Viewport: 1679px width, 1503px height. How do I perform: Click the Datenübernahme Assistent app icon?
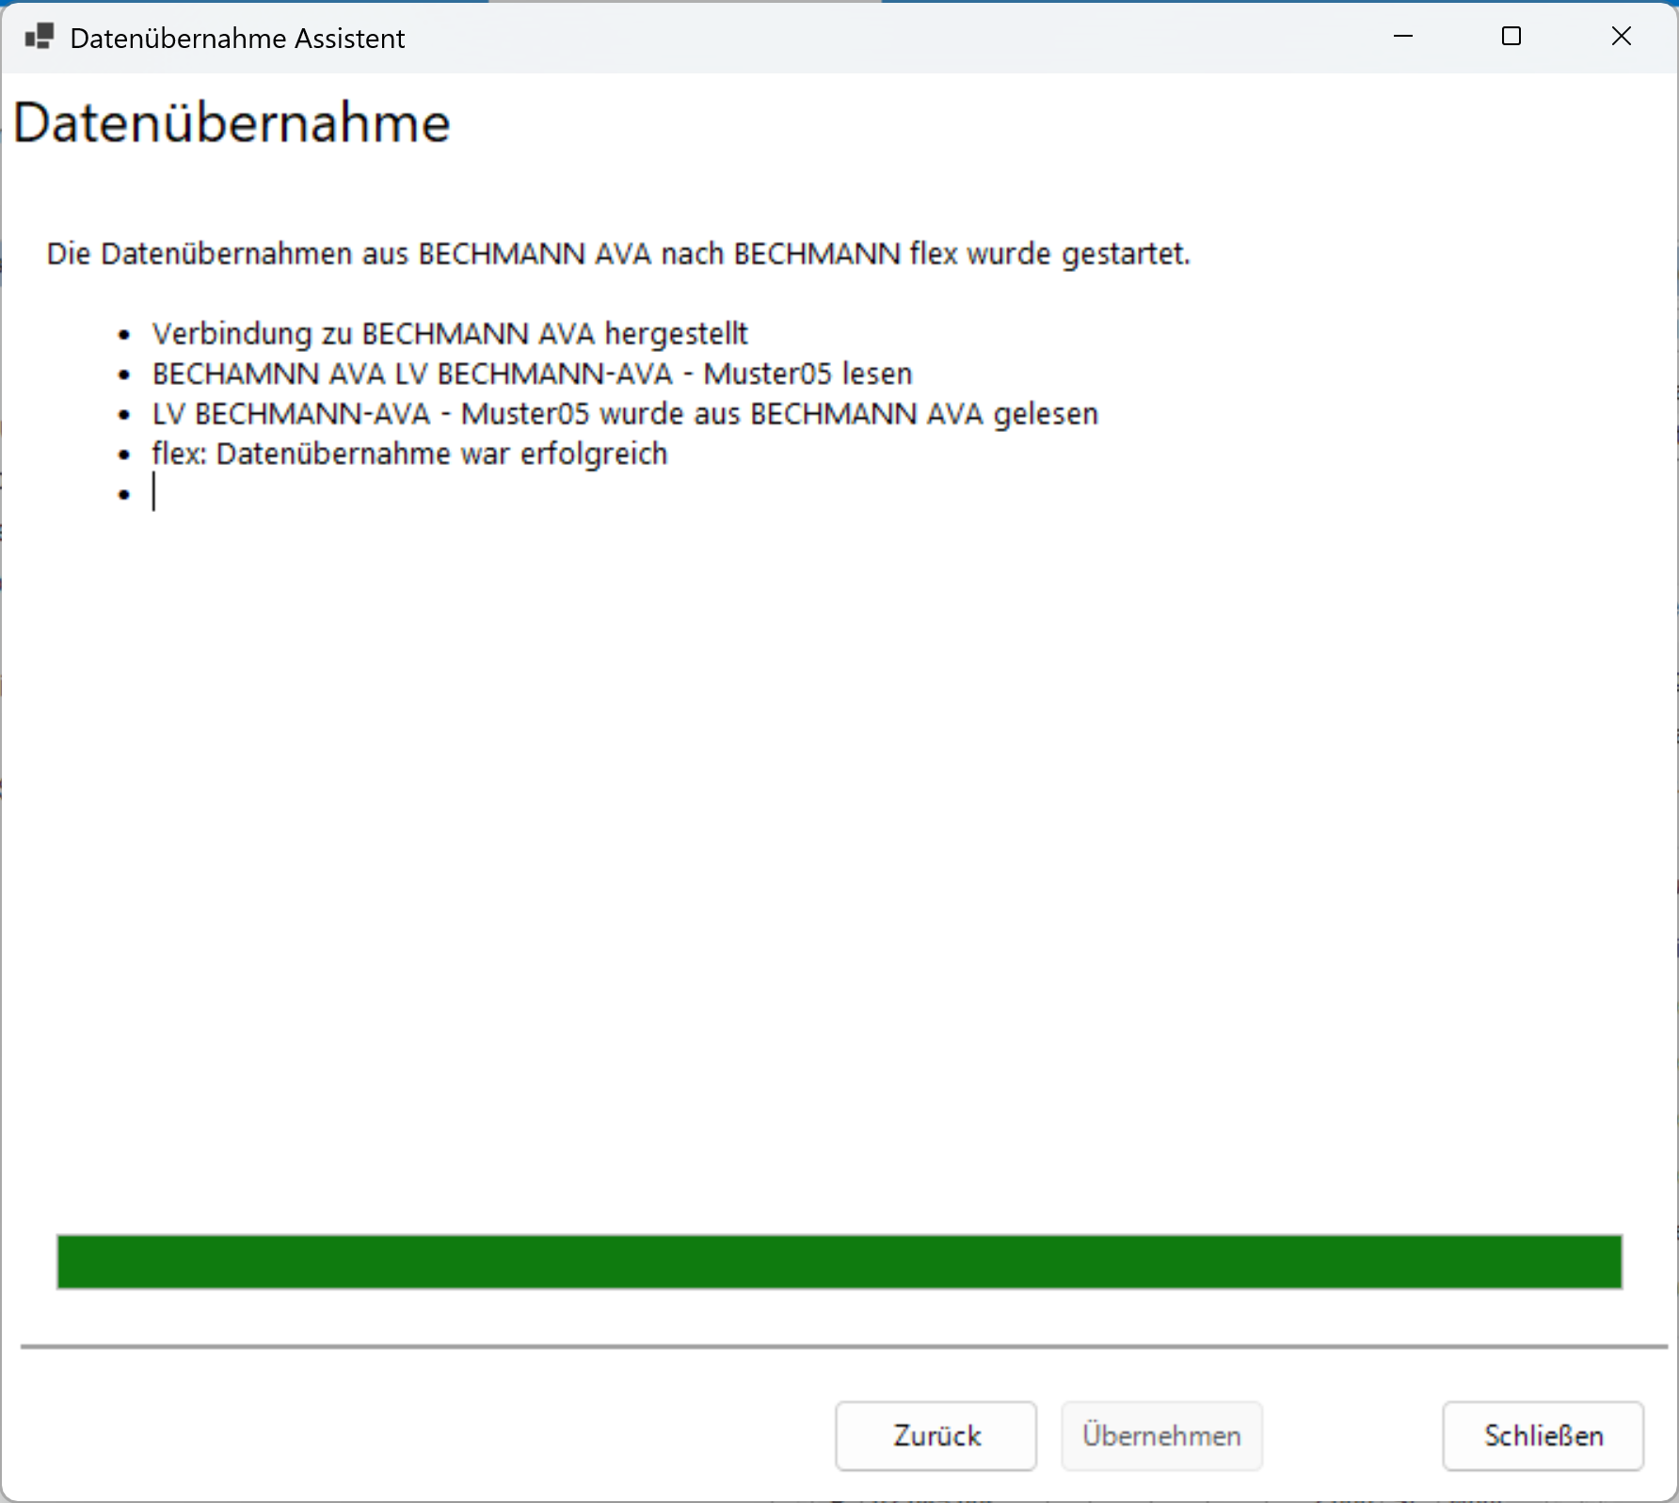tap(39, 38)
